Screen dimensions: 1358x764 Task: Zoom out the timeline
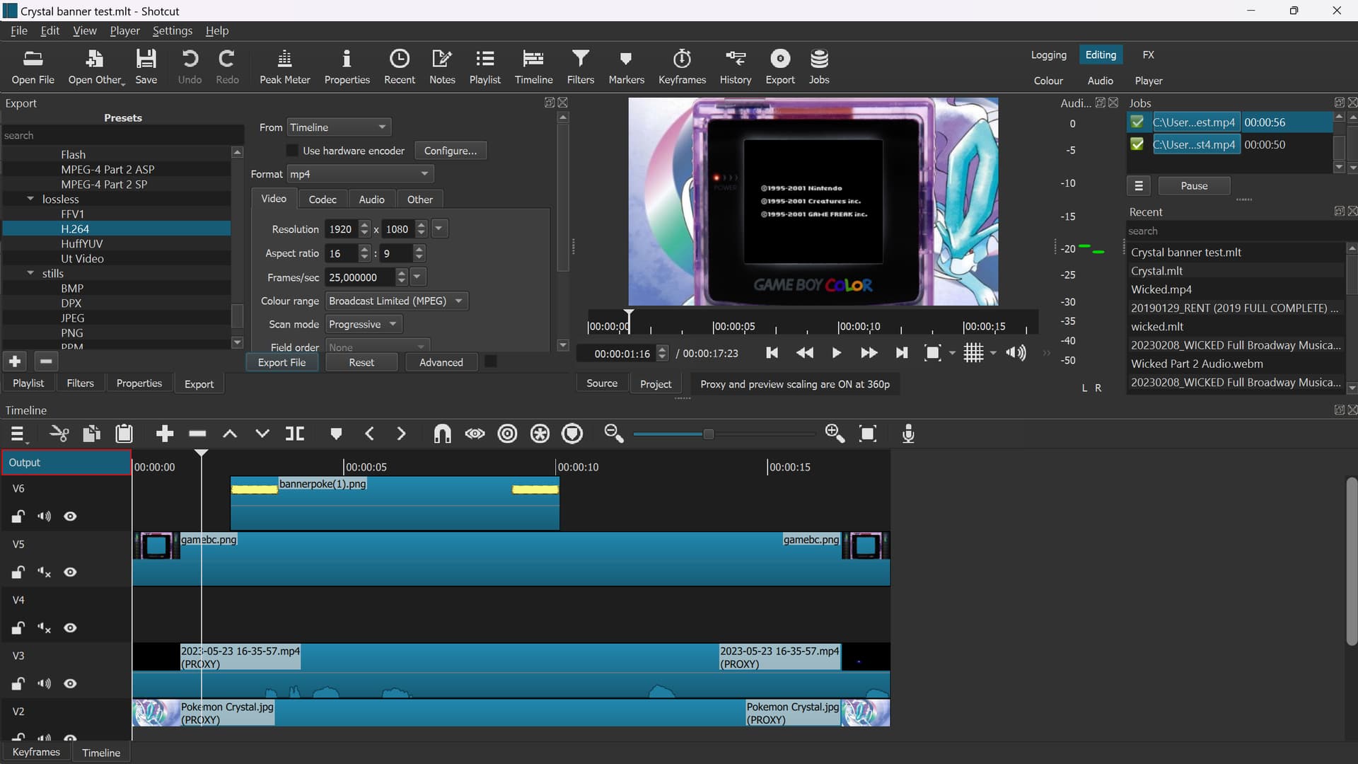614,434
